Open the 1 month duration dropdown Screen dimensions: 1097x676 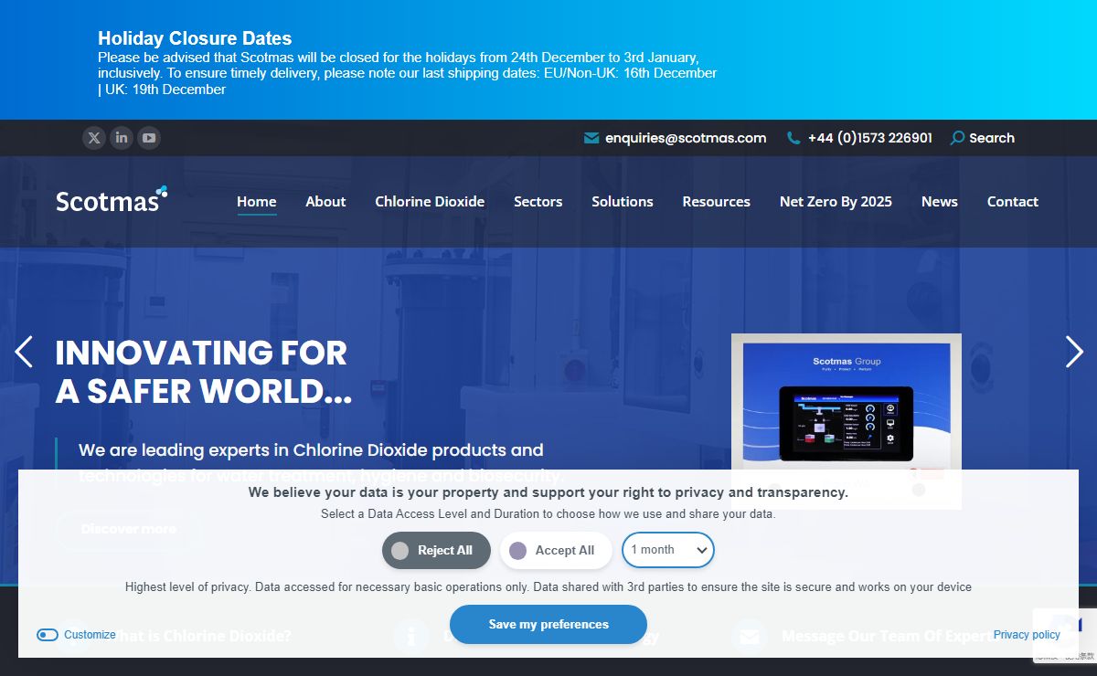coord(668,550)
